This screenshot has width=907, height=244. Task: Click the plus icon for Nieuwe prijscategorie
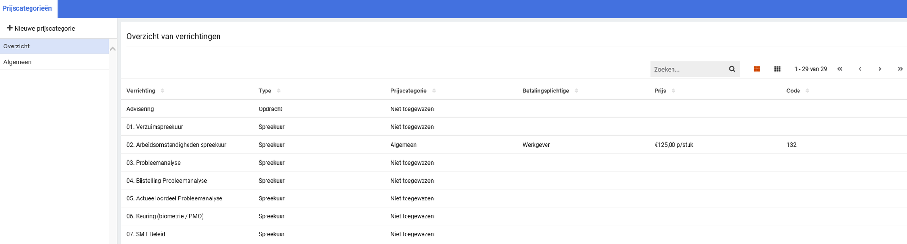coord(9,28)
